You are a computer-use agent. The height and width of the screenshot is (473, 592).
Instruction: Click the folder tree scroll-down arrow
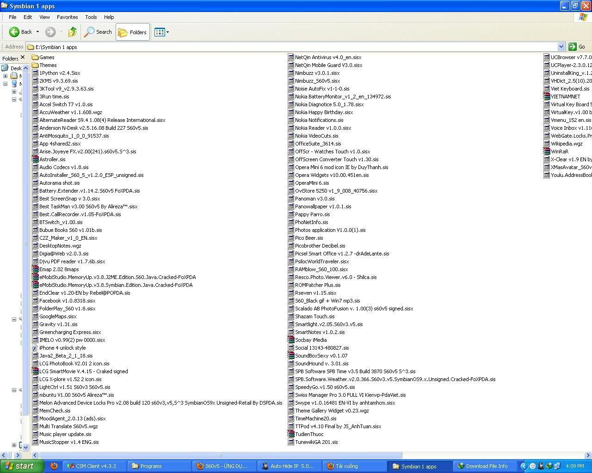(x=26, y=447)
